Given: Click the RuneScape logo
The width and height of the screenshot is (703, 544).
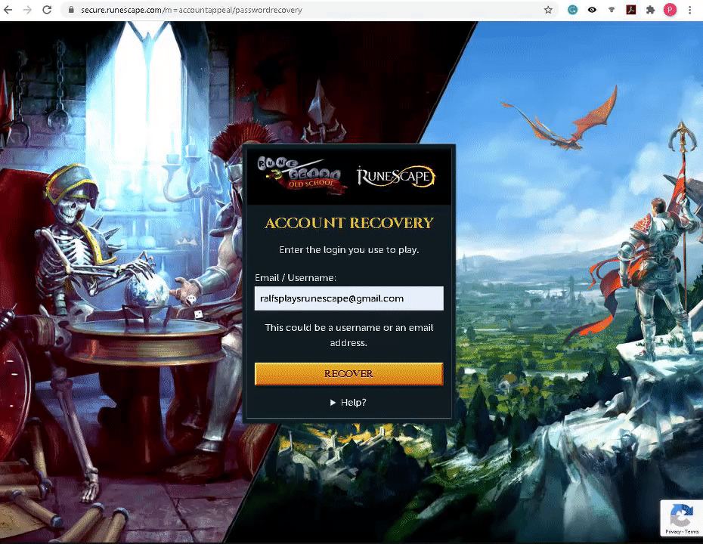Looking at the screenshot, I should point(396,176).
